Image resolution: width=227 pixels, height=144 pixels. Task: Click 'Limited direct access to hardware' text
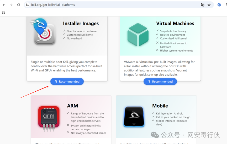click(173, 45)
